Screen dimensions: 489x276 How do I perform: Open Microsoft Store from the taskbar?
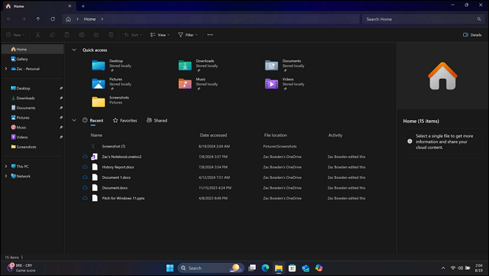coord(292,268)
